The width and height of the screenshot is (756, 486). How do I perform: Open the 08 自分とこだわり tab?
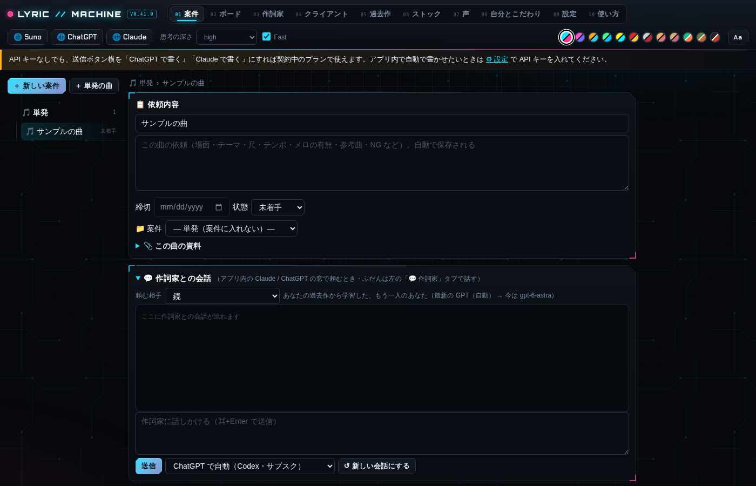click(511, 14)
